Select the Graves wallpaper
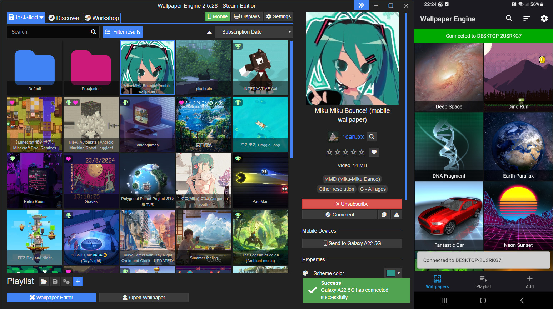Screen dimensions: 553x309 pos(91,181)
